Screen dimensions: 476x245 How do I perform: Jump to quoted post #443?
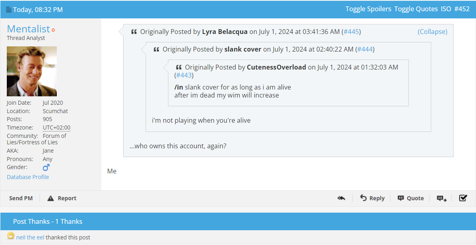pos(184,75)
